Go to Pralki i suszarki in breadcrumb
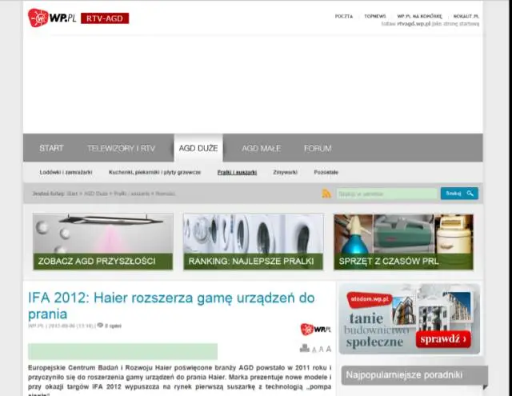The image size is (512, 396). pos(131,194)
